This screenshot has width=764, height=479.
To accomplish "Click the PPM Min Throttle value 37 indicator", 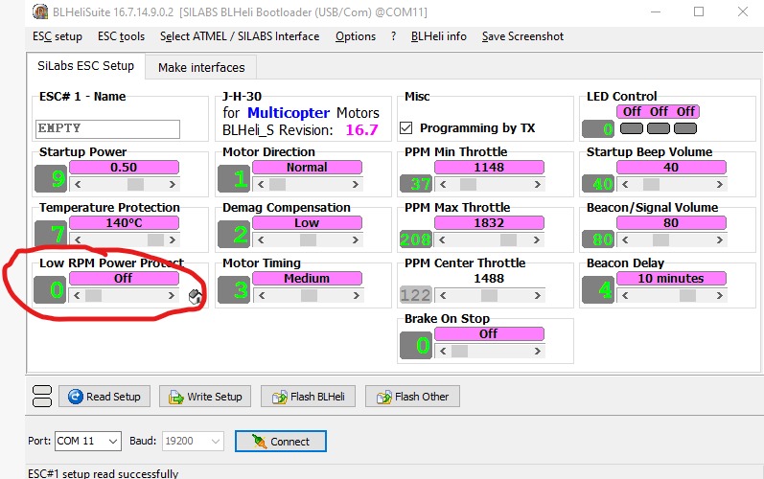I will [x=416, y=184].
